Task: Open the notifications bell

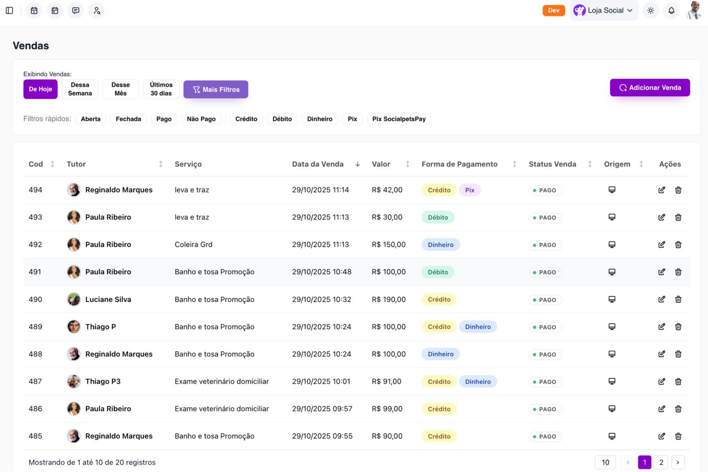Action: (x=671, y=10)
